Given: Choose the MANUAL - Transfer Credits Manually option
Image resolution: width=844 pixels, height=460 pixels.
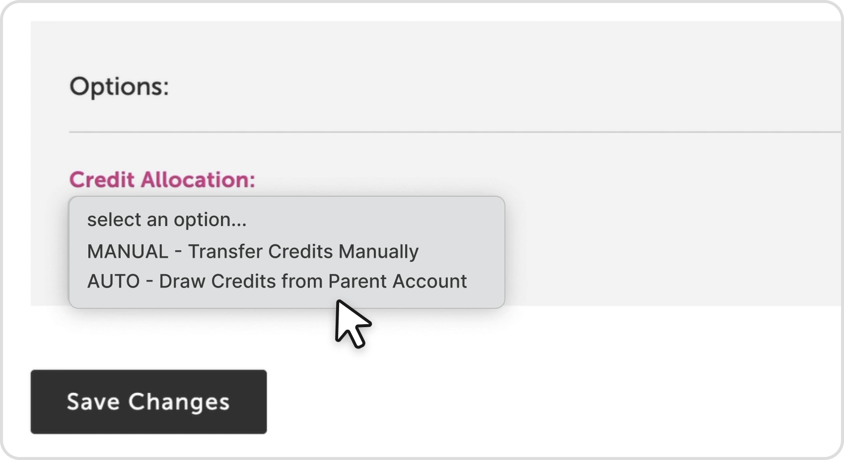Looking at the screenshot, I should 253,252.
